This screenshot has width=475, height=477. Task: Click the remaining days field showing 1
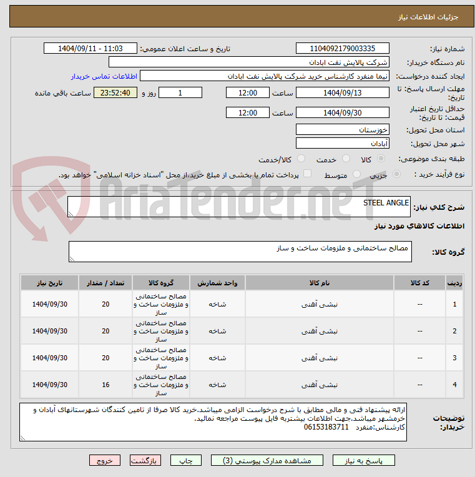click(180, 92)
